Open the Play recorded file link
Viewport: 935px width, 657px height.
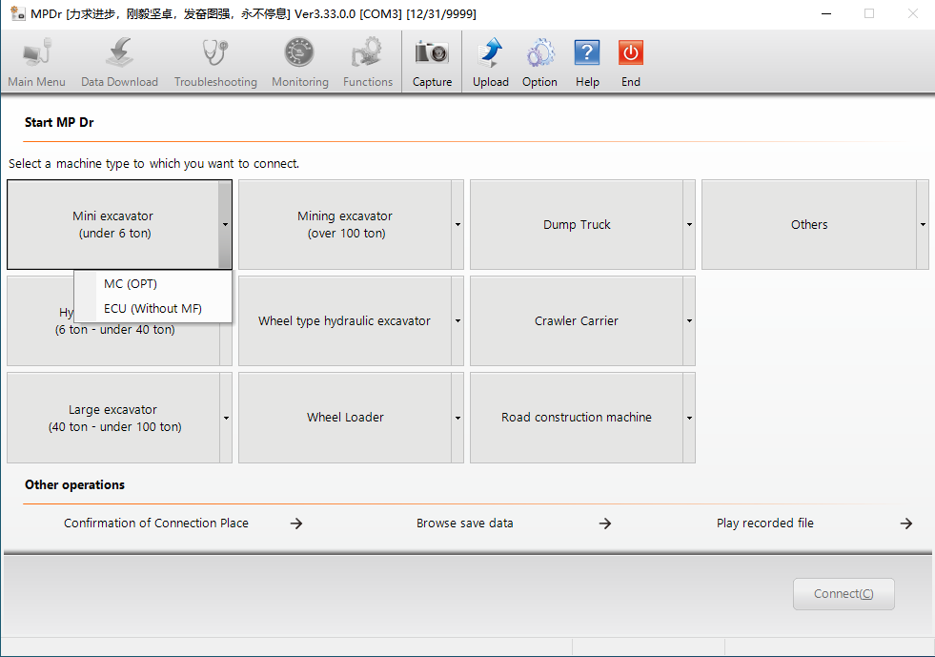point(765,524)
